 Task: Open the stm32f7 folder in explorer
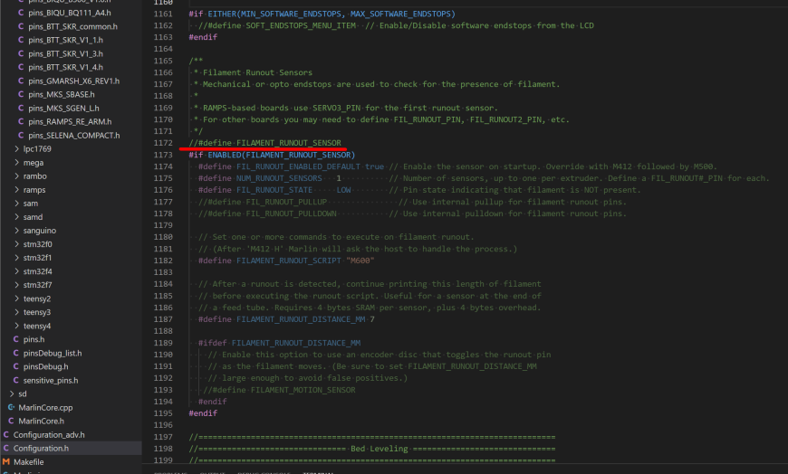38,285
